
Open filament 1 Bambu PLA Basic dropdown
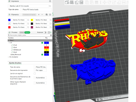pos(19,20)
